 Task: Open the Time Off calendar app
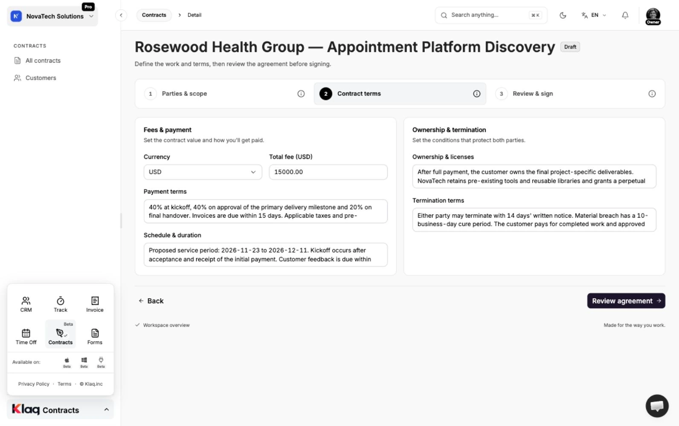pos(26,337)
